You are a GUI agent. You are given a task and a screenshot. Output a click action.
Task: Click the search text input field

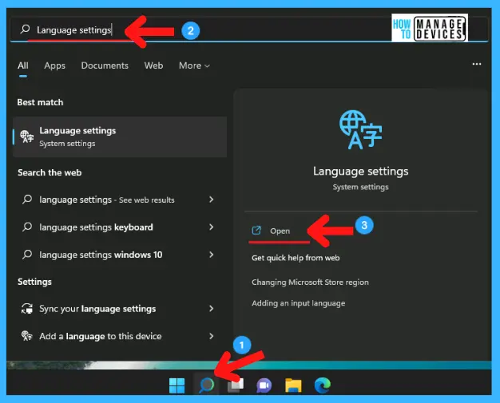click(x=248, y=30)
